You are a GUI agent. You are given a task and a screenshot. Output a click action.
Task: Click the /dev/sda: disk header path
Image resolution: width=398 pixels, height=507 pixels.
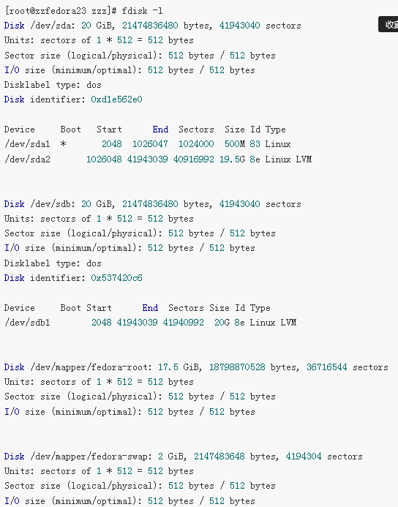tap(53, 26)
